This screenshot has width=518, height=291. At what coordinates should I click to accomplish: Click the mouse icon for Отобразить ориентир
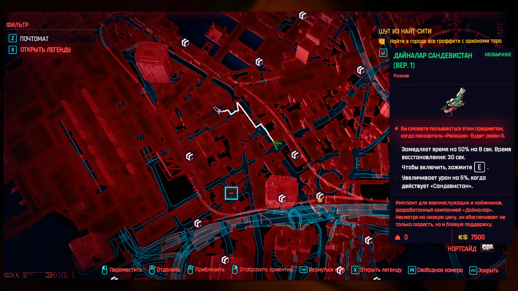point(235,270)
